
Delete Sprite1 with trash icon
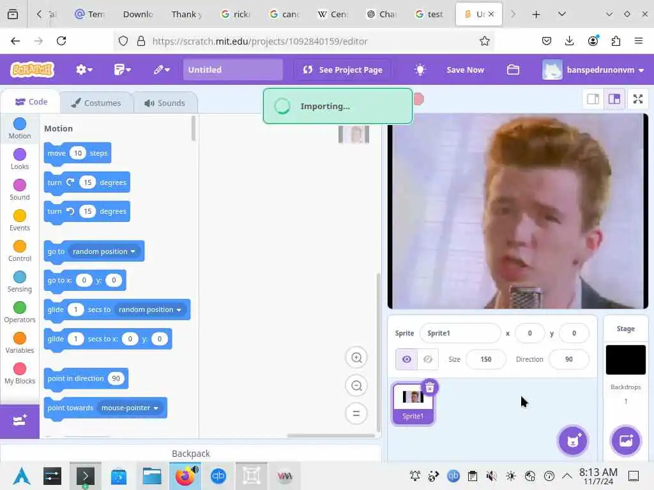click(430, 387)
